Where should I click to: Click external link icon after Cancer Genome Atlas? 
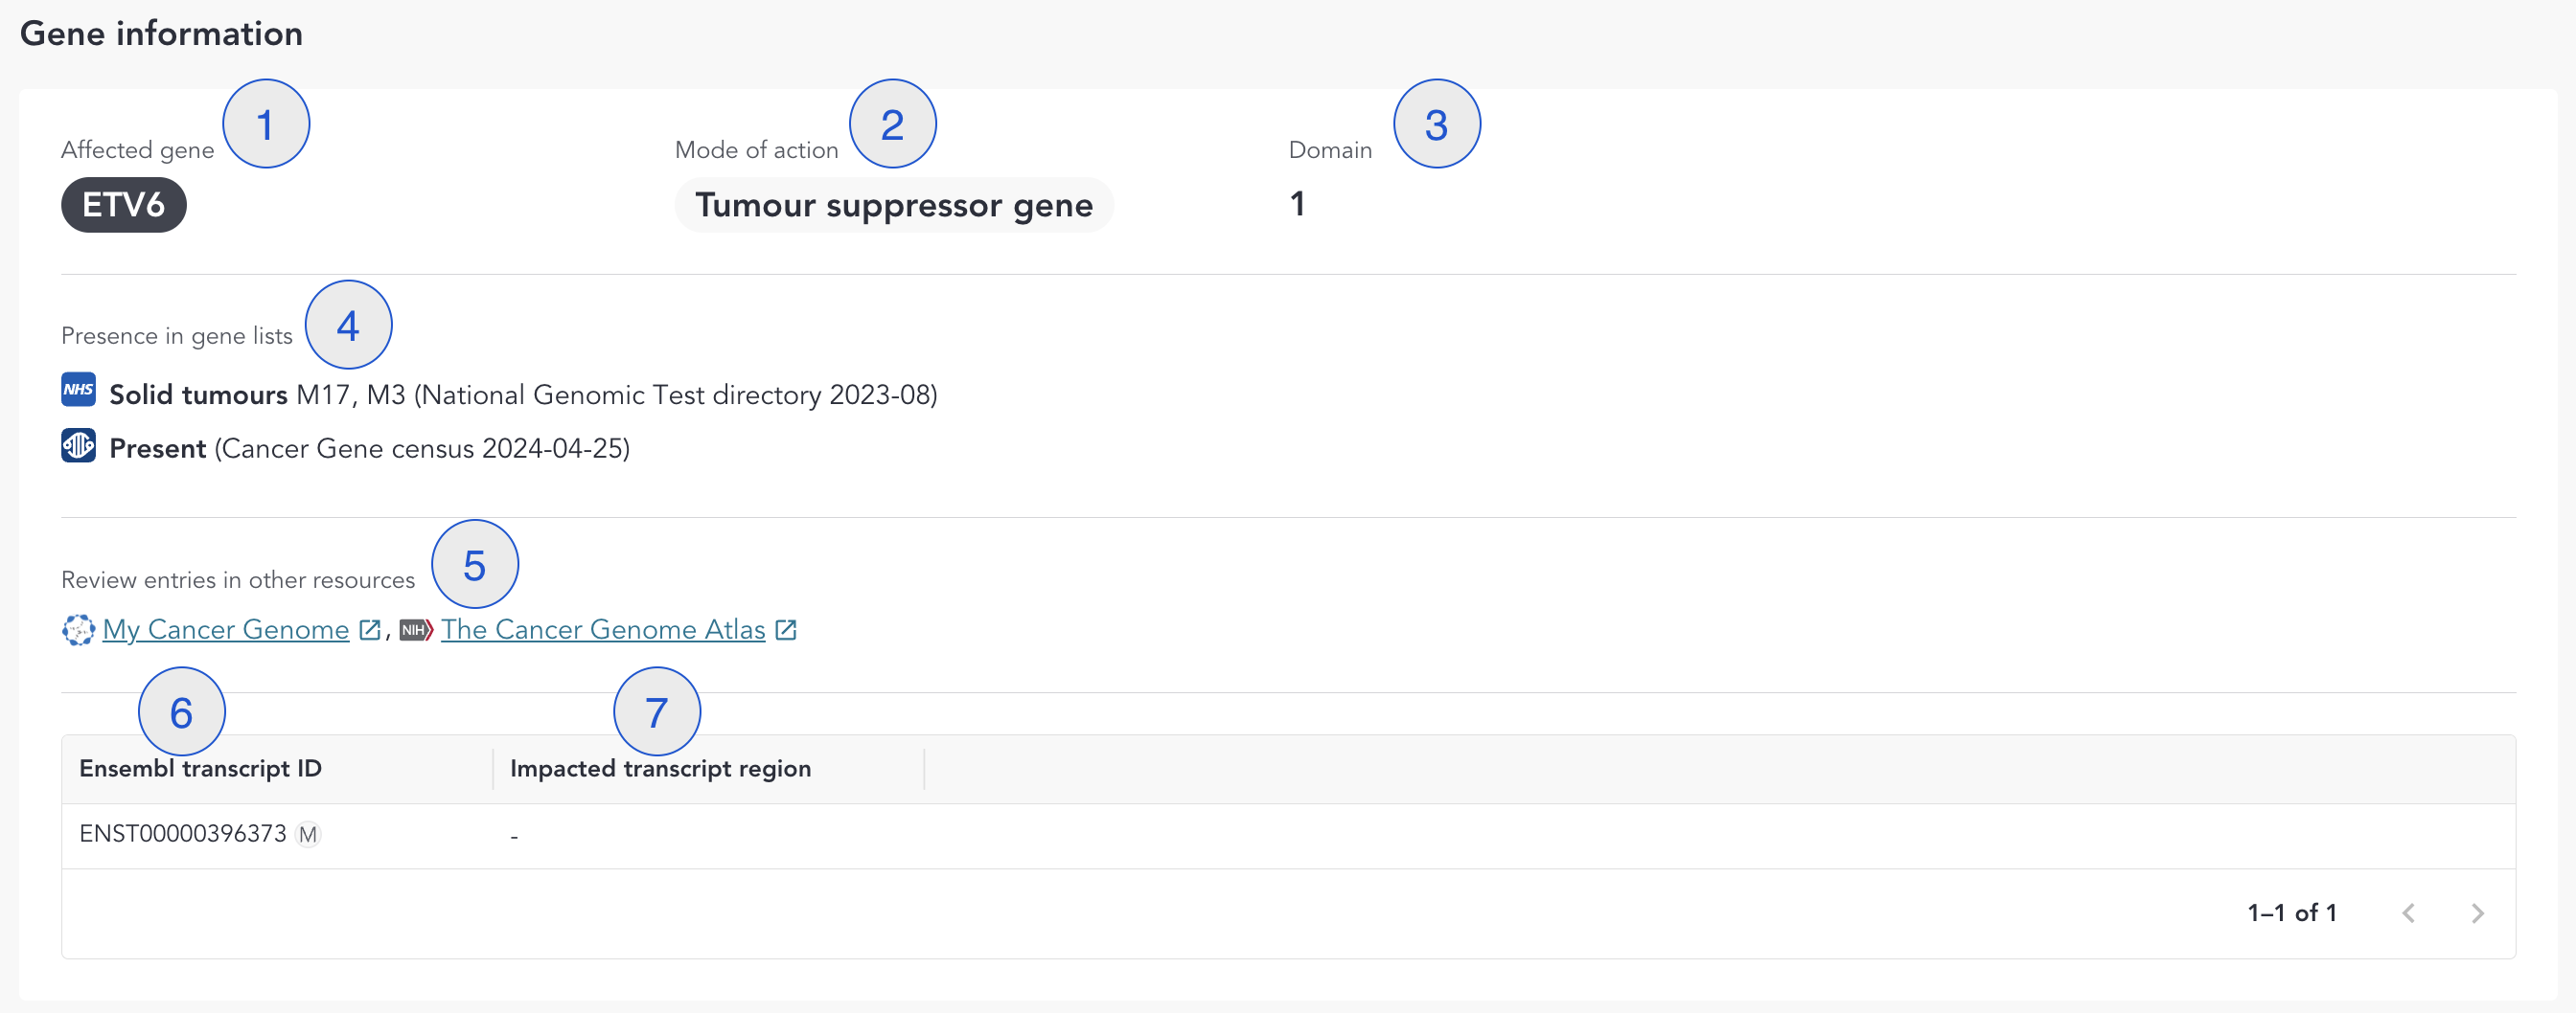[x=786, y=629]
